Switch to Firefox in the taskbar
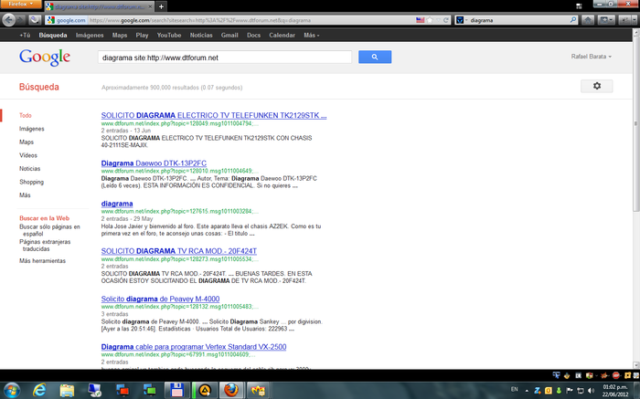640x399 pixels. [231, 391]
